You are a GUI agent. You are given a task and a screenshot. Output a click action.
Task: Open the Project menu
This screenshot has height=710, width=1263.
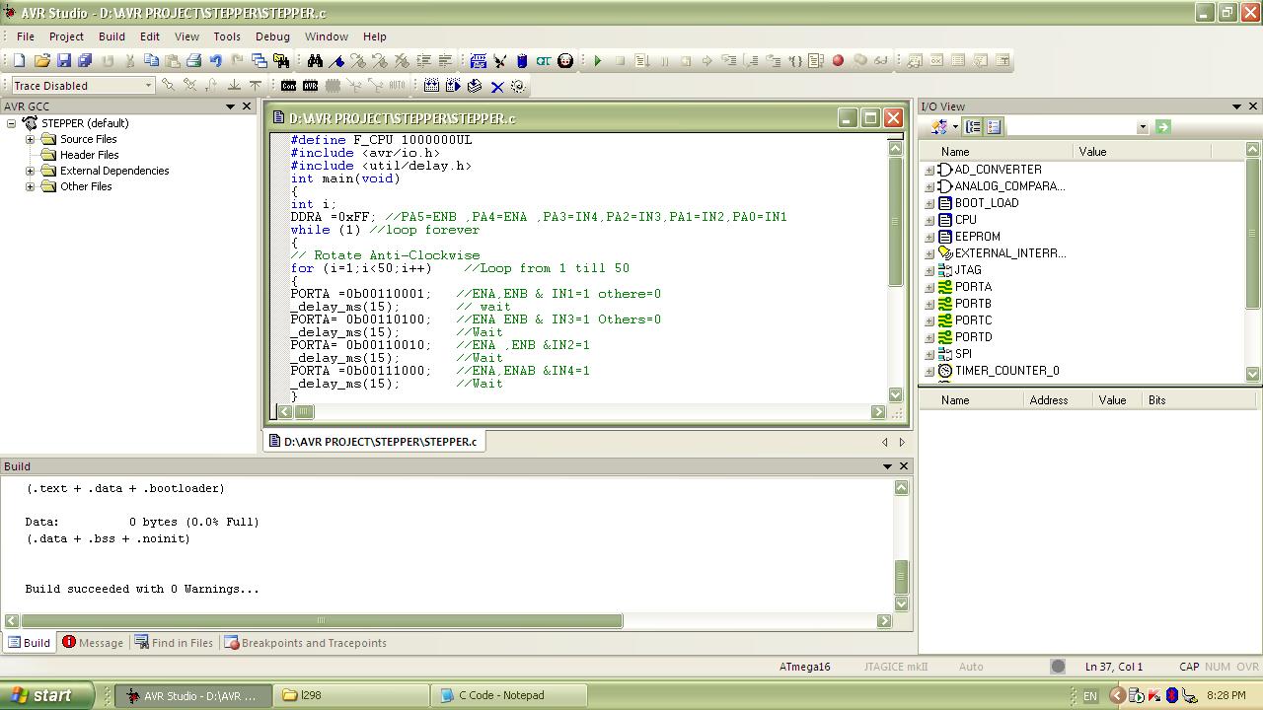click(x=66, y=36)
